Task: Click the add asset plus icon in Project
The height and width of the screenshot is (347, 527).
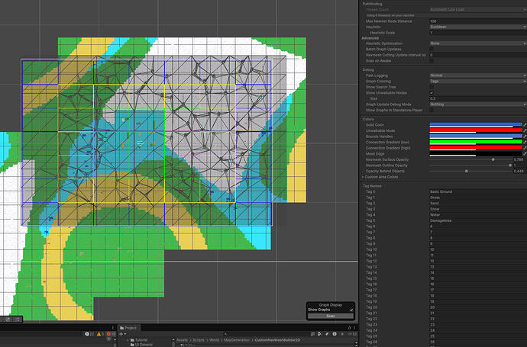Action: [x=121, y=334]
